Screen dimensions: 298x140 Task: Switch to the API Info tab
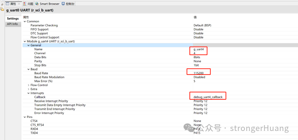(x=12, y=24)
